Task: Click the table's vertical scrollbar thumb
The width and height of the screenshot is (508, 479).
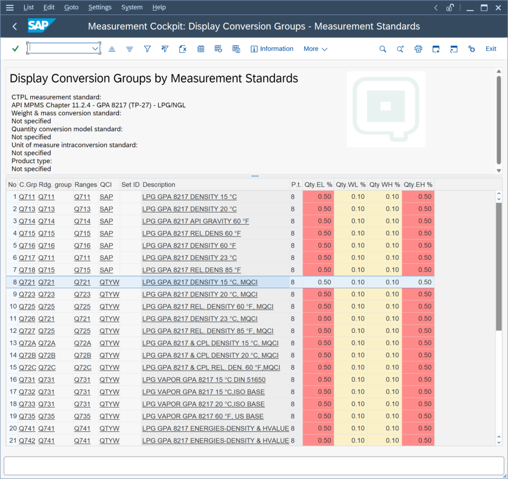Action: pos(499,266)
